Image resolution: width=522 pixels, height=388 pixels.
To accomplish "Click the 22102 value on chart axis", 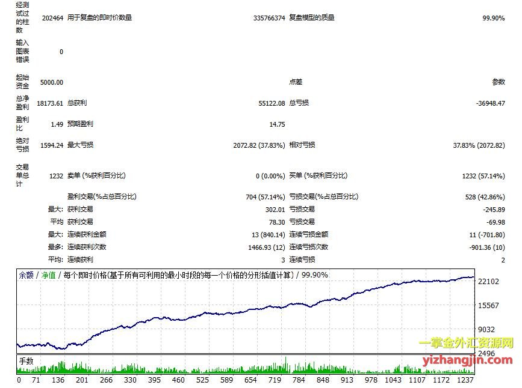I will point(488,281).
